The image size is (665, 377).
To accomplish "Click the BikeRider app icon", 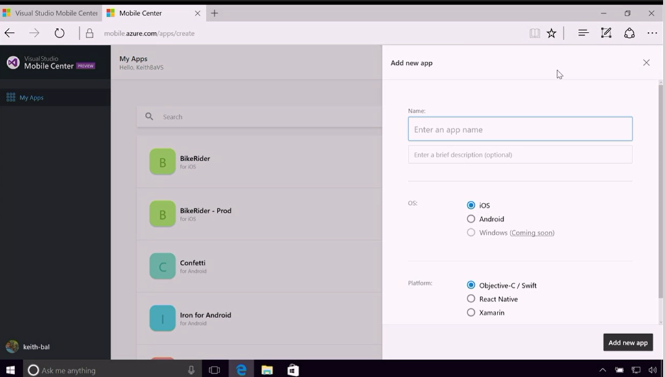I will pos(162,162).
